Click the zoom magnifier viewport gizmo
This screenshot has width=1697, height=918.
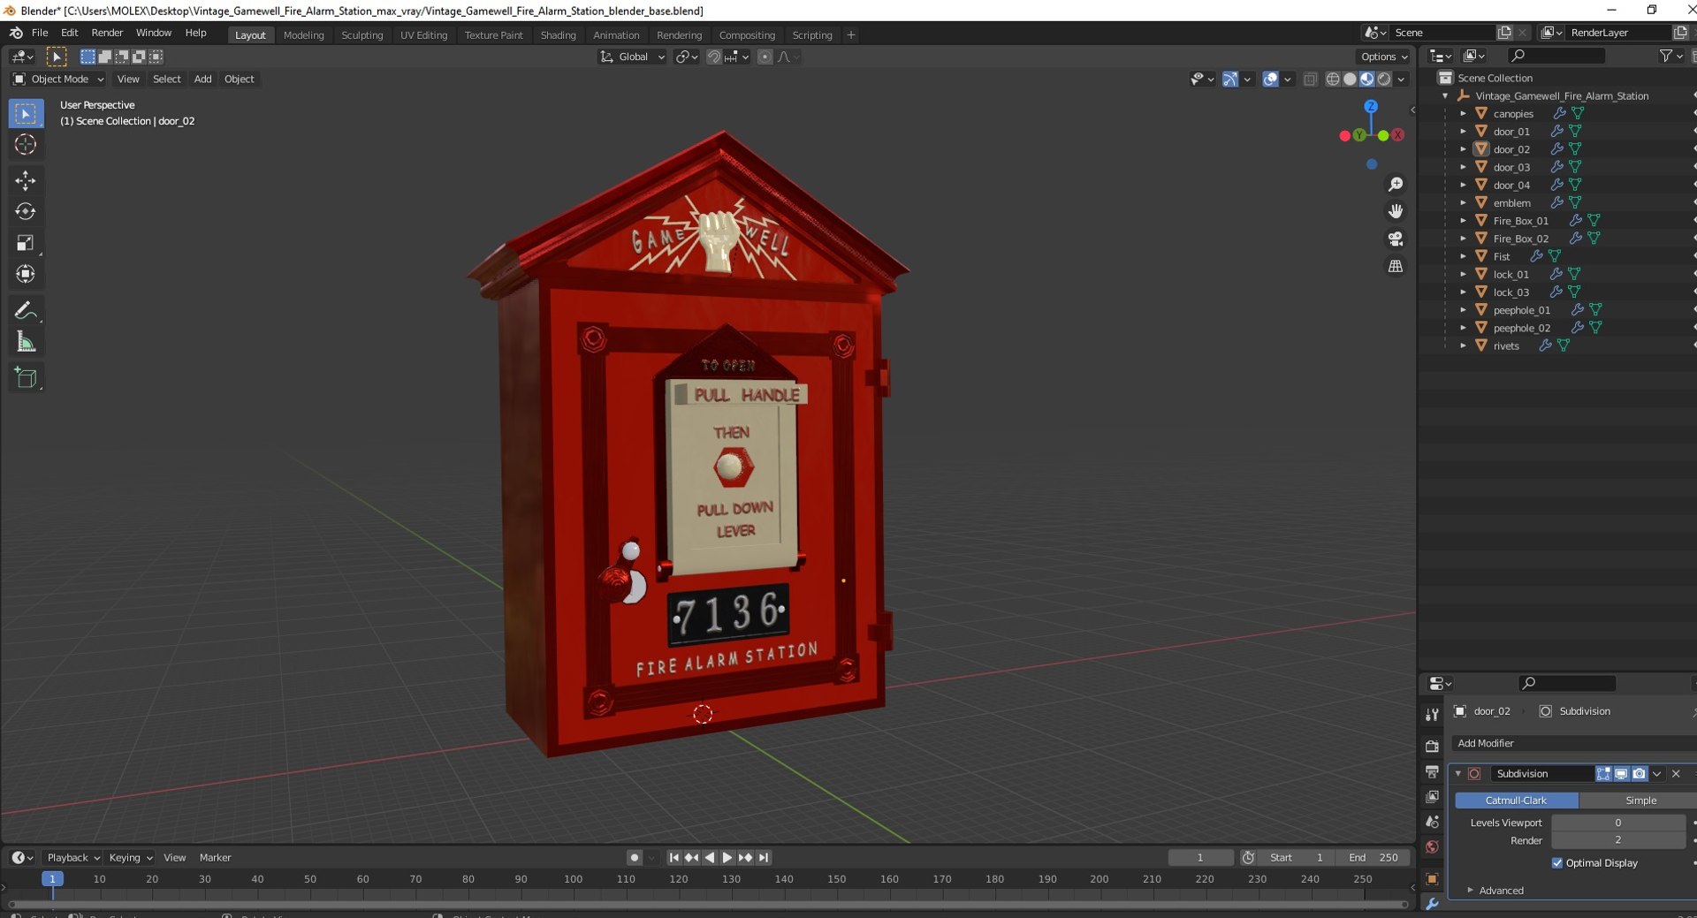(x=1396, y=185)
